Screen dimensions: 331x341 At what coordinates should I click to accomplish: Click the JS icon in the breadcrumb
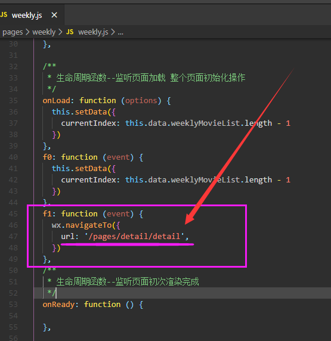pyautogui.click(x=70, y=32)
